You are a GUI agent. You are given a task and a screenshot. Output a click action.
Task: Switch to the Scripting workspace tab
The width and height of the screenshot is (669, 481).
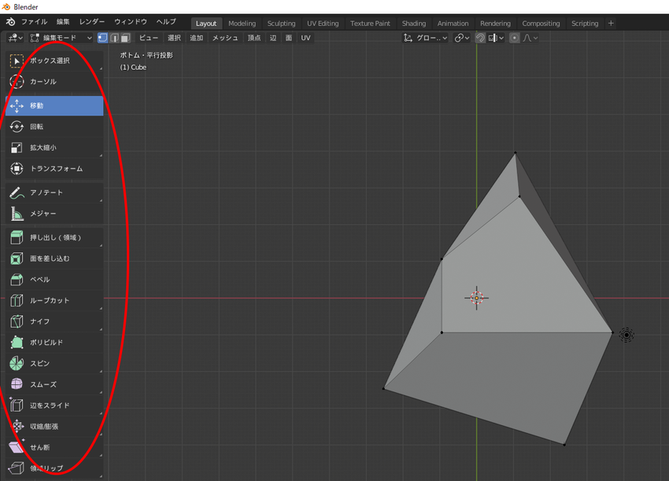click(585, 24)
